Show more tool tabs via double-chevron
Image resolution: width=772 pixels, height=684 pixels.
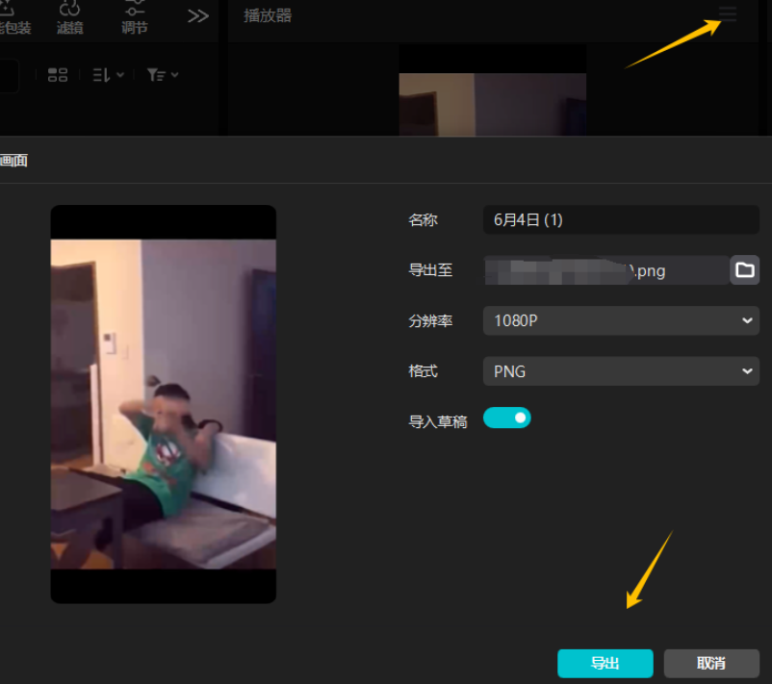click(x=198, y=16)
